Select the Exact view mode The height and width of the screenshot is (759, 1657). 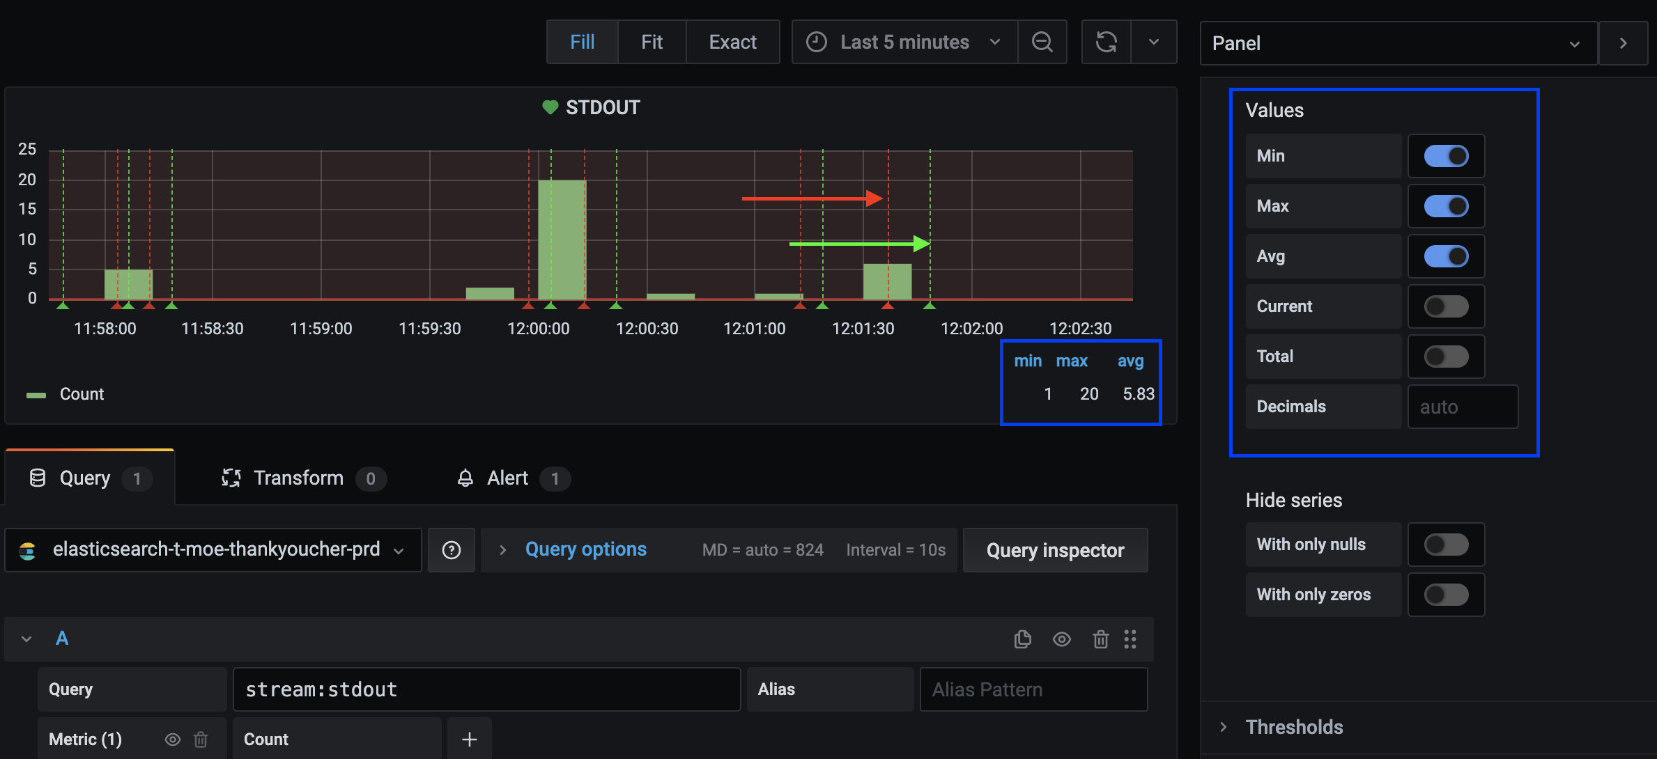[x=733, y=42]
